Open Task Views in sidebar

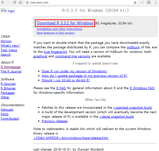tap(9, 50)
